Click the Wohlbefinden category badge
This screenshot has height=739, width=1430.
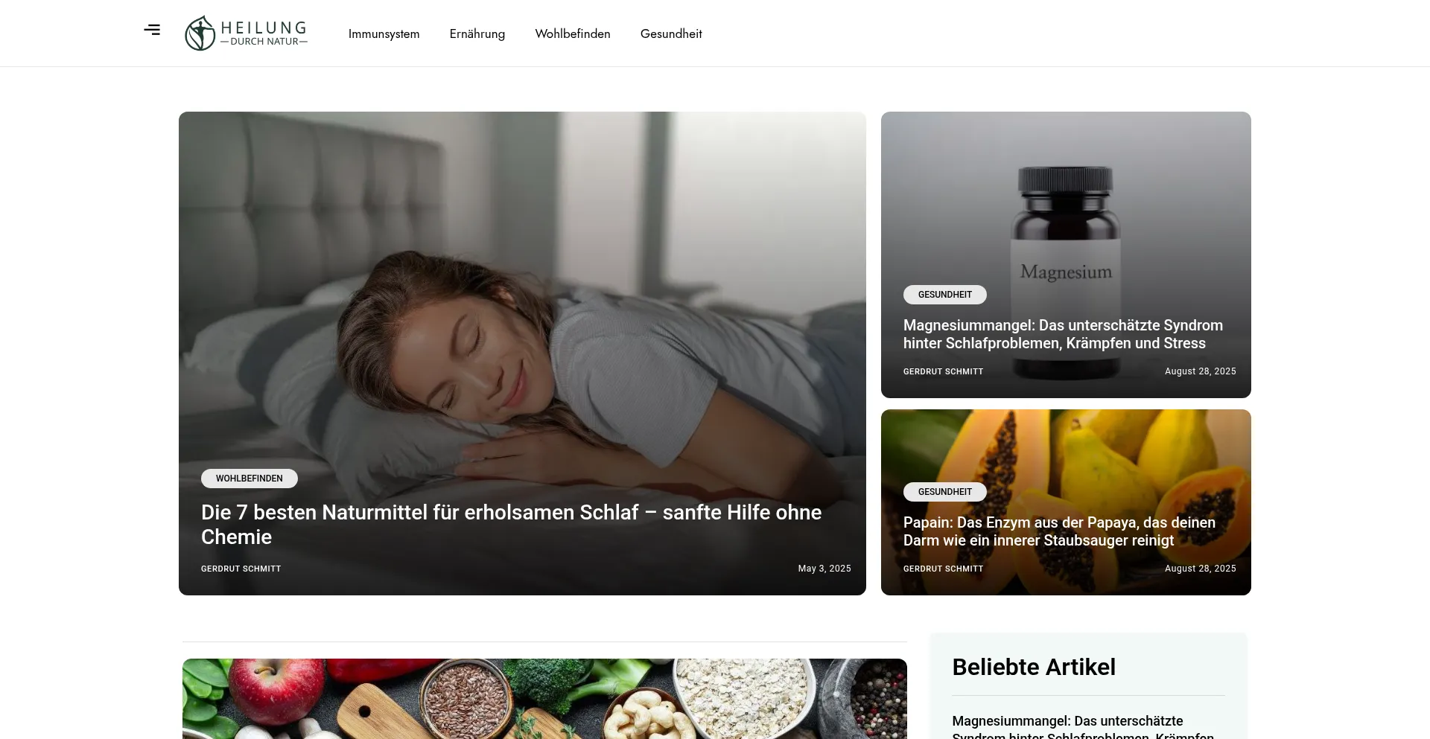coord(250,479)
